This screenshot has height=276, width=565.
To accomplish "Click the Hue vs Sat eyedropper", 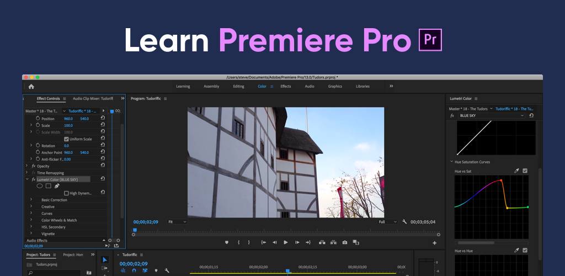I will [516, 171].
